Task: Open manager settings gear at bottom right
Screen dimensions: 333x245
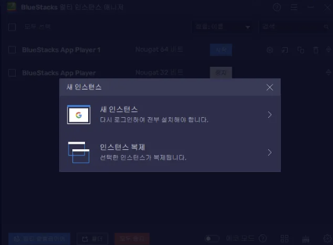Action: (327, 239)
